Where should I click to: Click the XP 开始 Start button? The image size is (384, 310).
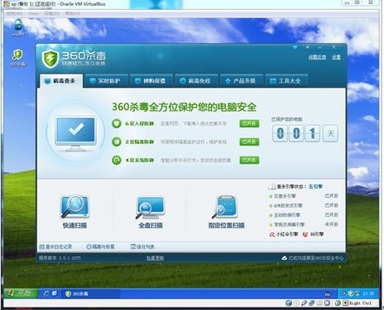[21, 293]
